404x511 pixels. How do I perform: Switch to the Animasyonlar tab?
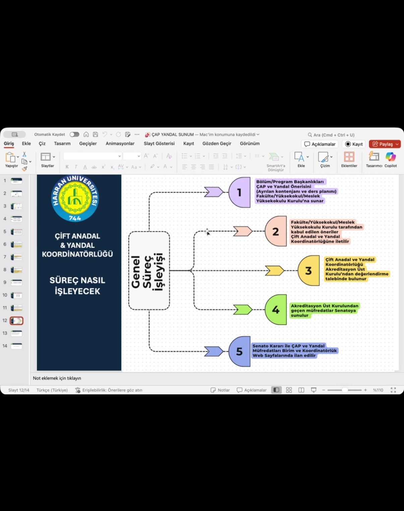tap(120, 143)
